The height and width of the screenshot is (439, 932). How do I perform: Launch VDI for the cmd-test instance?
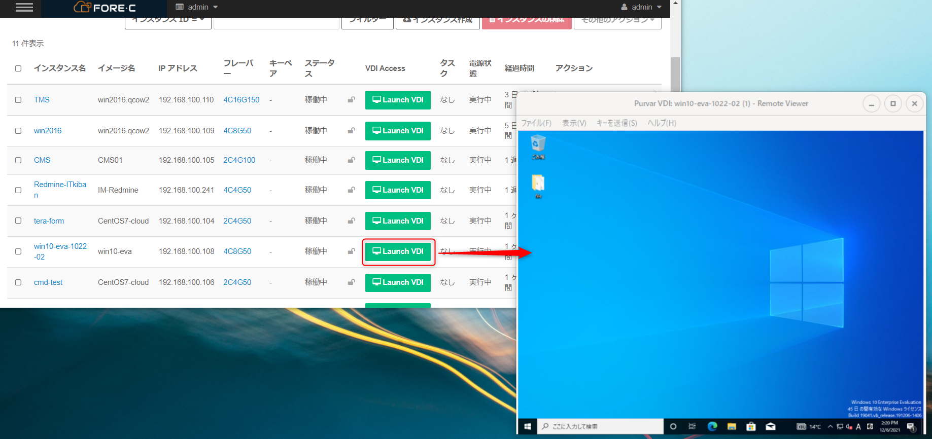[398, 282]
